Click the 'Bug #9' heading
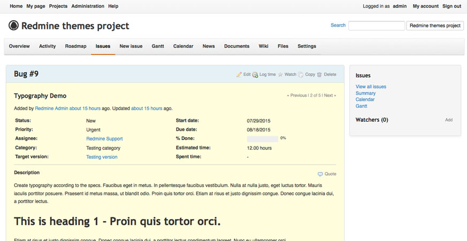The width and height of the screenshot is (467, 241). point(26,74)
